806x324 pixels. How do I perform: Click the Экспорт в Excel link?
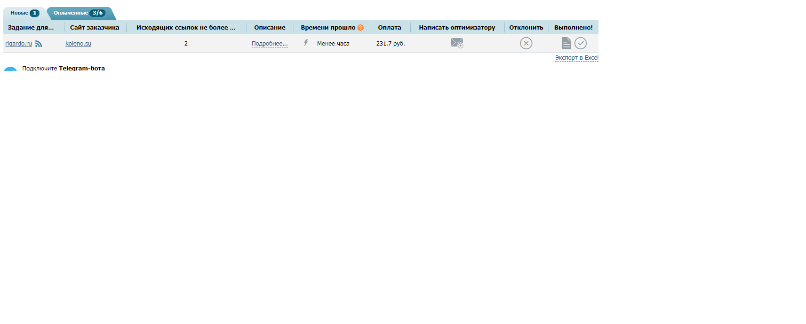click(x=576, y=58)
